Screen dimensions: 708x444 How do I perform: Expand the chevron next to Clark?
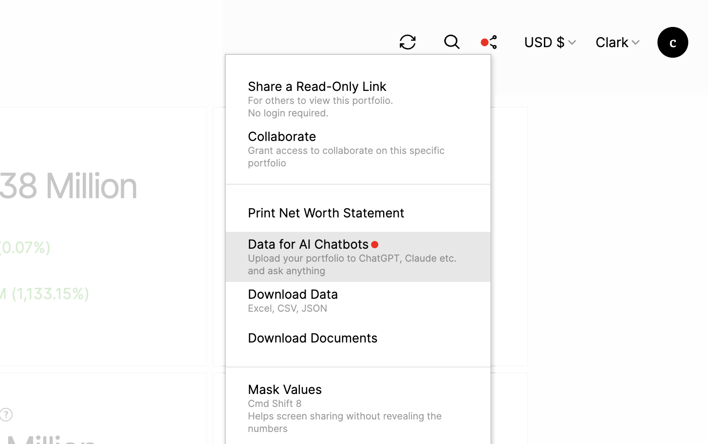coord(636,42)
